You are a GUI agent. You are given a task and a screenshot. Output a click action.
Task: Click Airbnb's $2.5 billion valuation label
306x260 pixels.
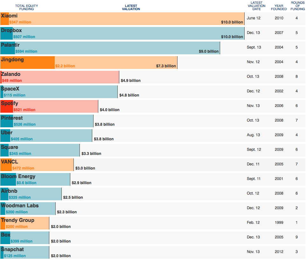73,197
